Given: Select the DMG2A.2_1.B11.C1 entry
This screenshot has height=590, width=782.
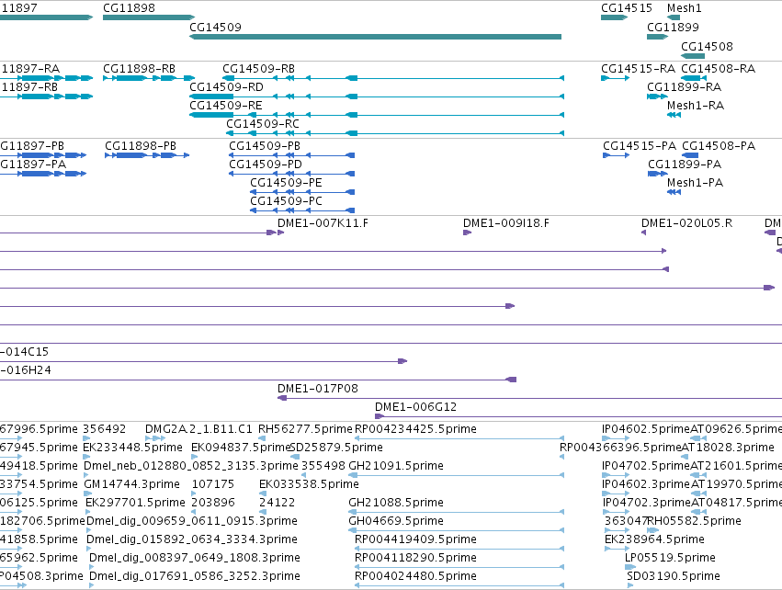Looking at the screenshot, I should pyautogui.click(x=155, y=438).
